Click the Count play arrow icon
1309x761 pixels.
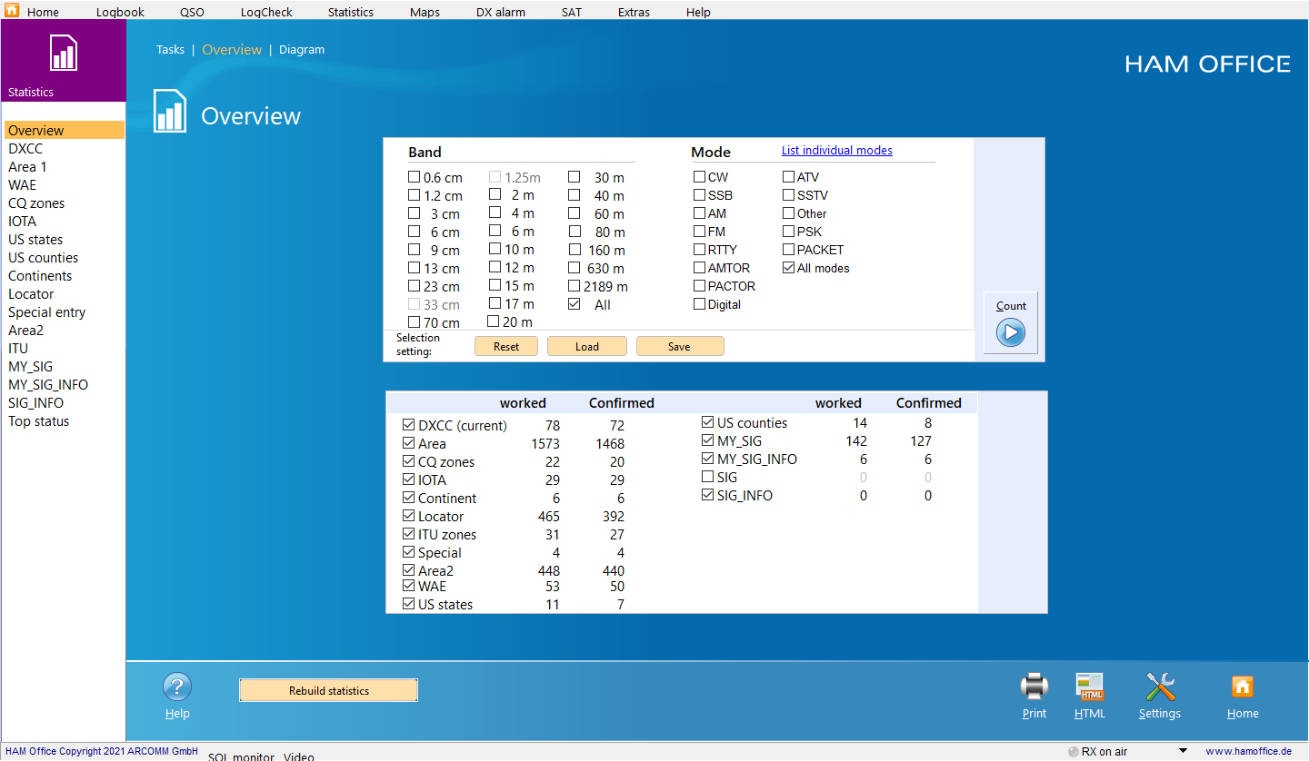(x=1010, y=332)
